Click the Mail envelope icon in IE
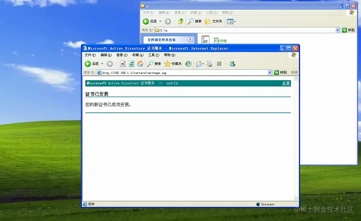 198,64
